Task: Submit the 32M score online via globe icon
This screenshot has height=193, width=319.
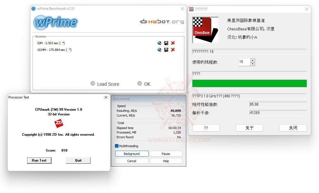Action: click(x=159, y=43)
